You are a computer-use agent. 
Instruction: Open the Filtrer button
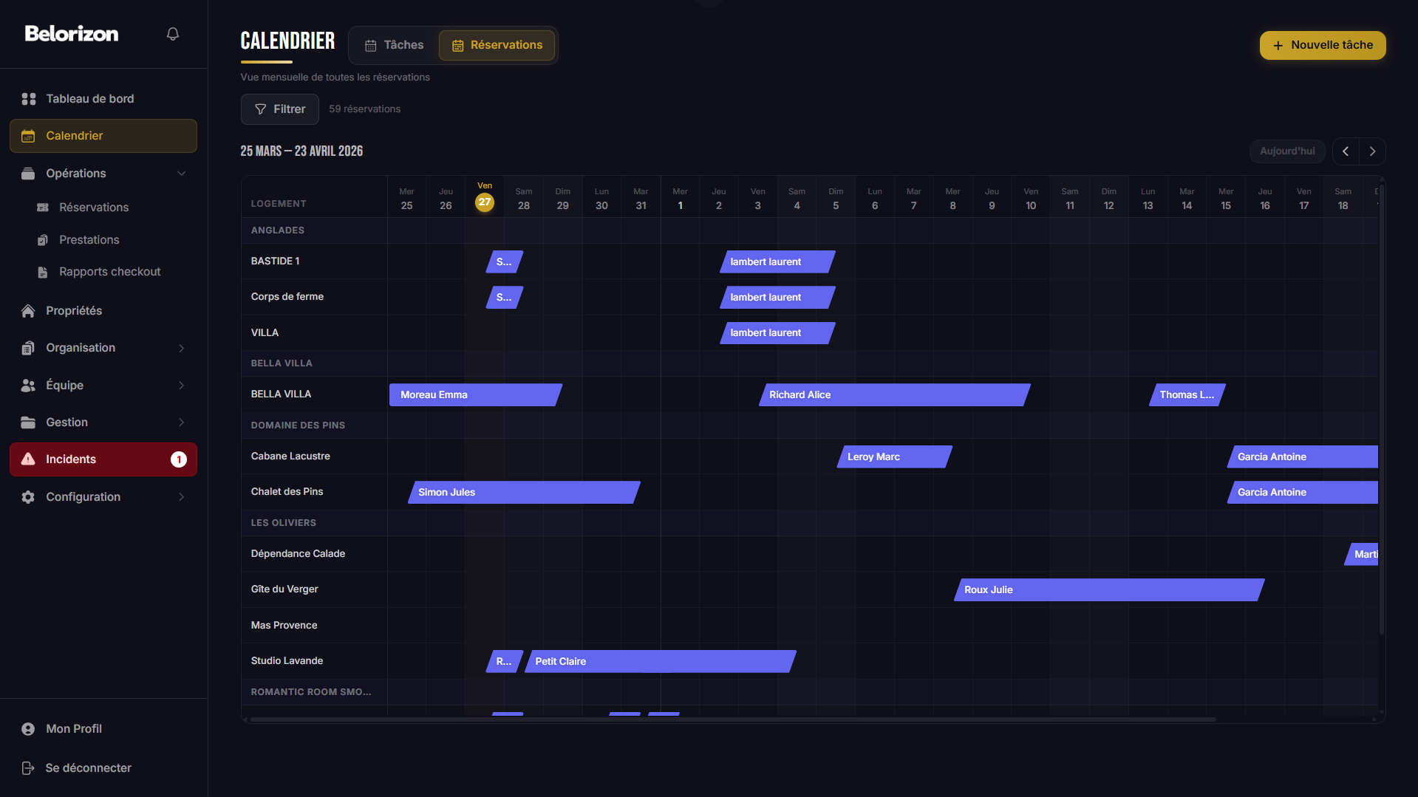coord(279,109)
